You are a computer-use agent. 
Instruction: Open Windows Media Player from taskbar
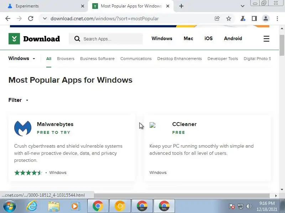pos(75,206)
